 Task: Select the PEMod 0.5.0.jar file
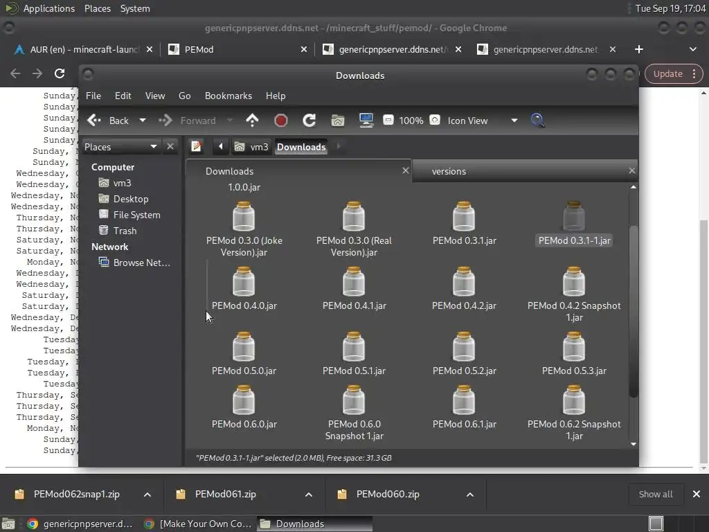point(244,354)
